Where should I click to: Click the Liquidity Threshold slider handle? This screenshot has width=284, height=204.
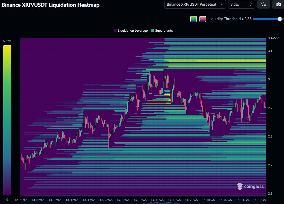280,19
